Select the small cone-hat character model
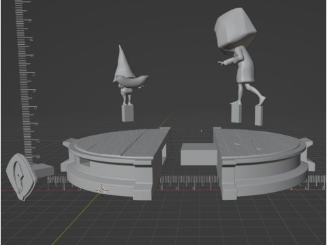The height and width of the screenshot is (245, 327). click(x=129, y=76)
